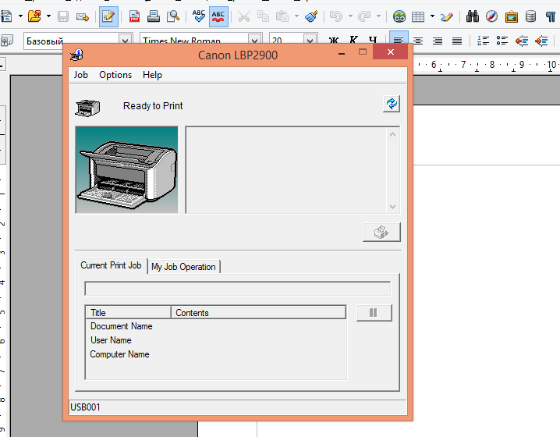This screenshot has width=560, height=437.
Task: Open Navigator compass icon
Action: pyautogui.click(x=492, y=16)
